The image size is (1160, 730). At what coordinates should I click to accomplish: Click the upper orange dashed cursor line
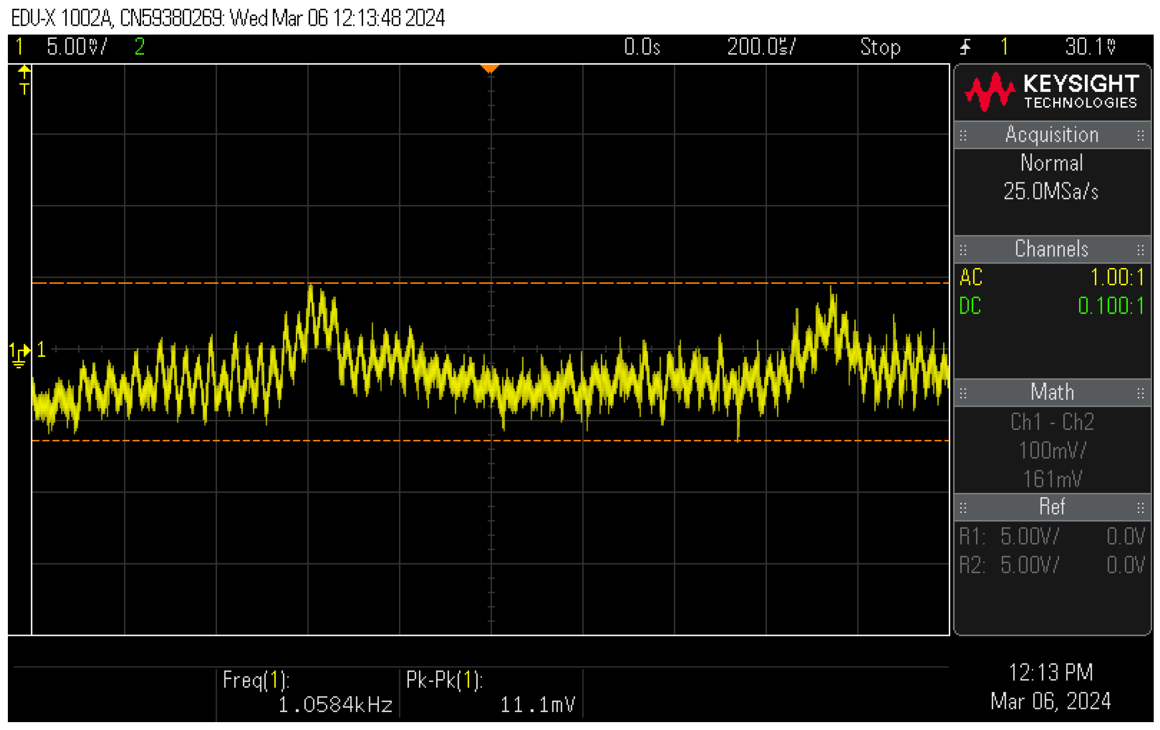158,283
